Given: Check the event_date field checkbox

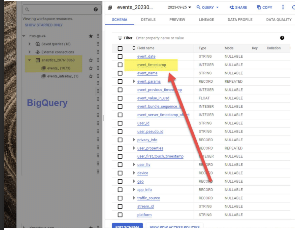Looking at the screenshot, I should point(120,56).
